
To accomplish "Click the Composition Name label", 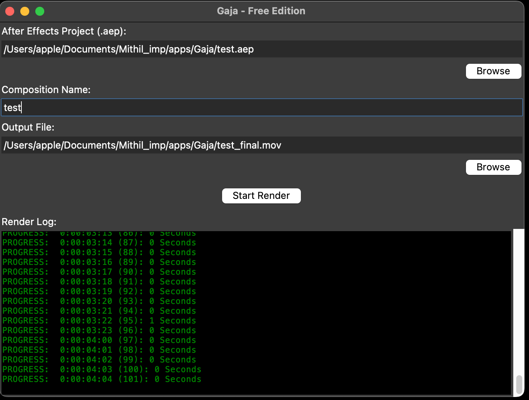I will [46, 90].
